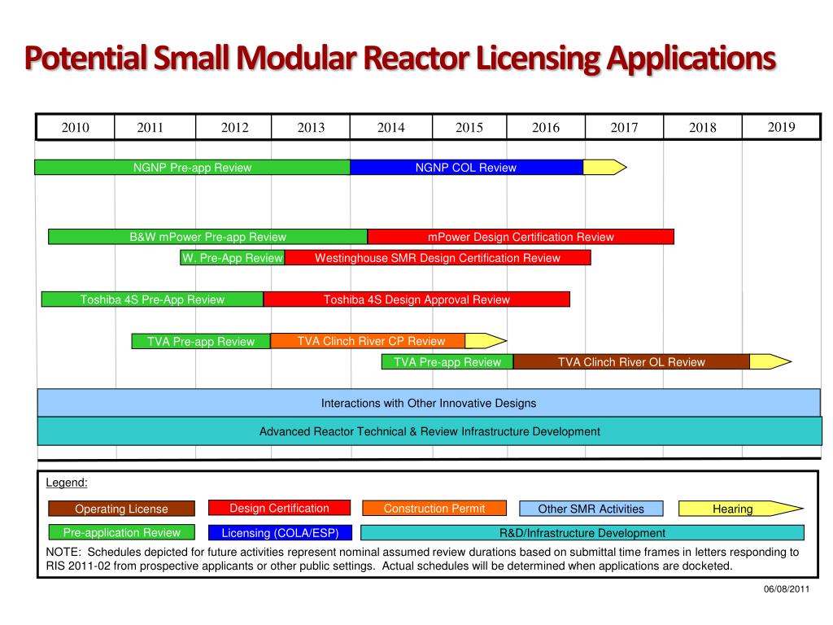Click the 'Legend:' heading
833x625 pixels.
click(x=67, y=483)
